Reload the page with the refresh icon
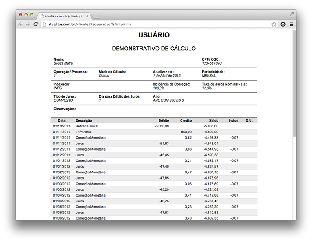 pos(36,24)
